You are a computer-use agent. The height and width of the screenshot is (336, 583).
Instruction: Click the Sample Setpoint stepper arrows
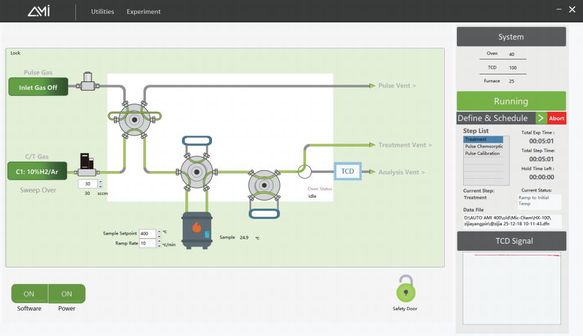point(159,233)
